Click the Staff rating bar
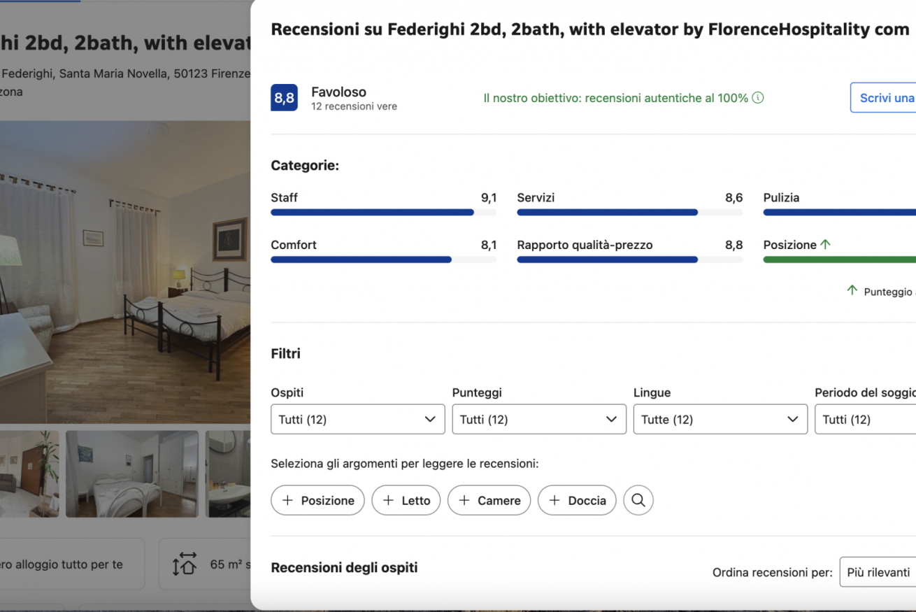Screen dimensions: 916x612 [383, 213]
